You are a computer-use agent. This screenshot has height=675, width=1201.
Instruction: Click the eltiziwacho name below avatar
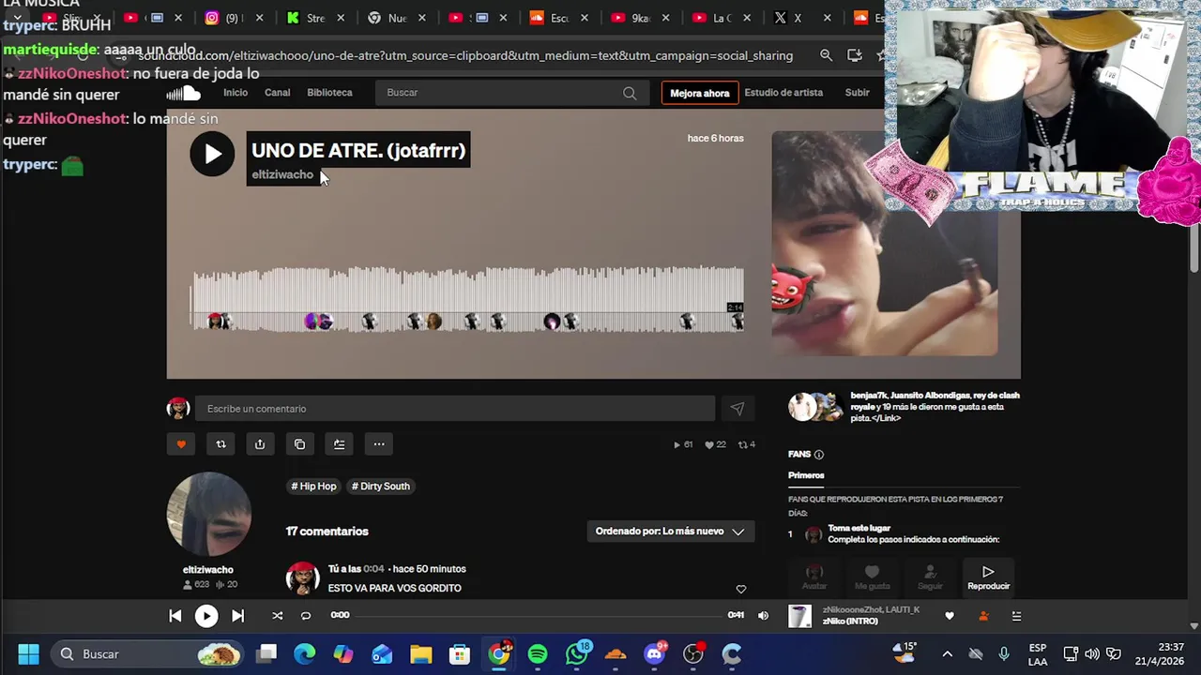point(208,570)
